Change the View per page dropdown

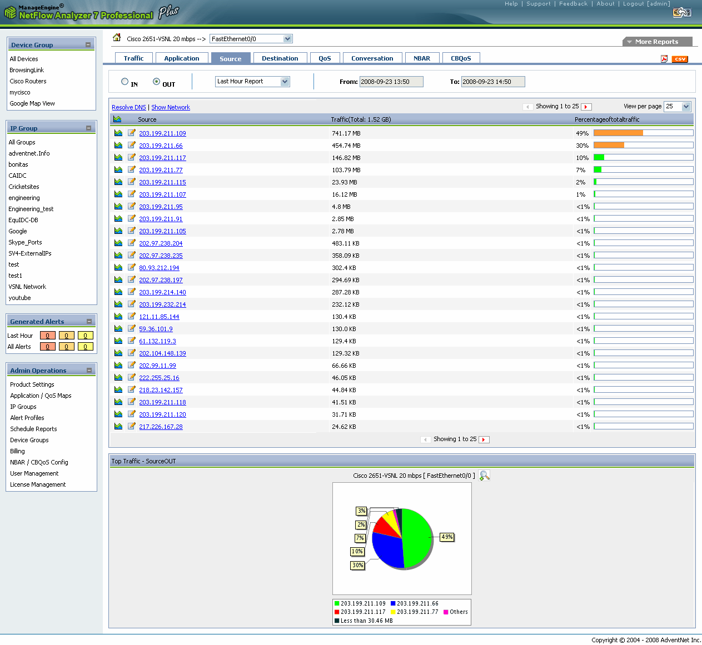[x=677, y=107]
